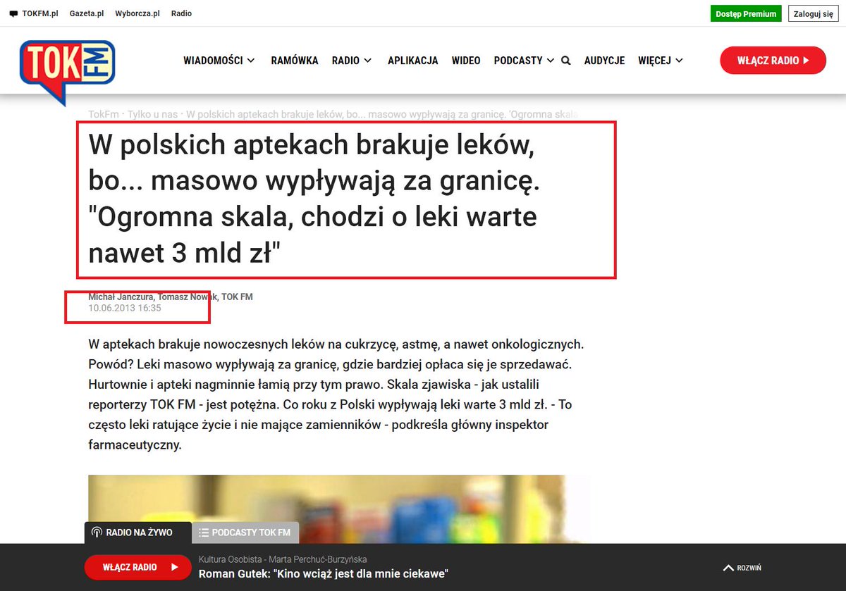846x591 pixels.
Task: Open the search magnifier icon
Action: click(565, 61)
